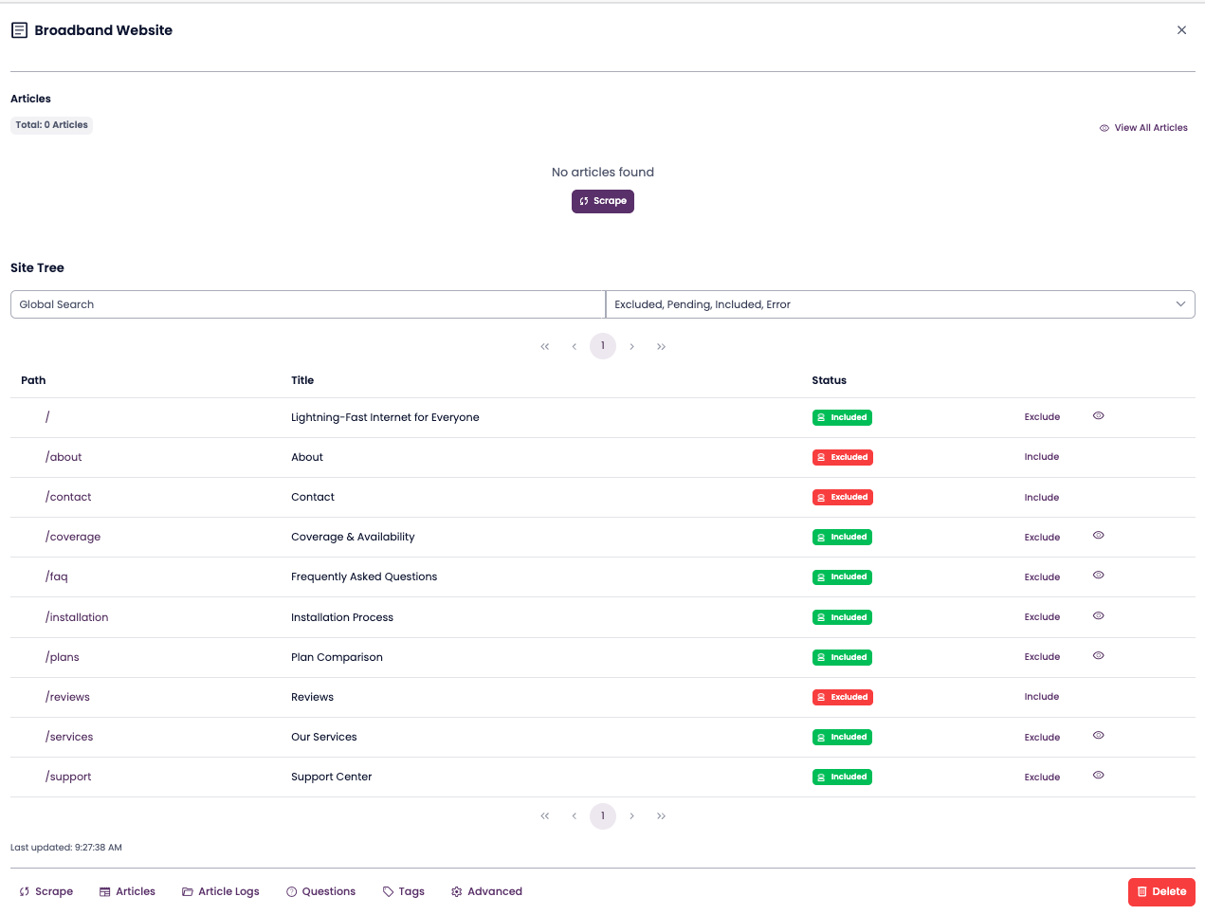
Task: Select page 1 in top pagination
Action: (x=603, y=346)
